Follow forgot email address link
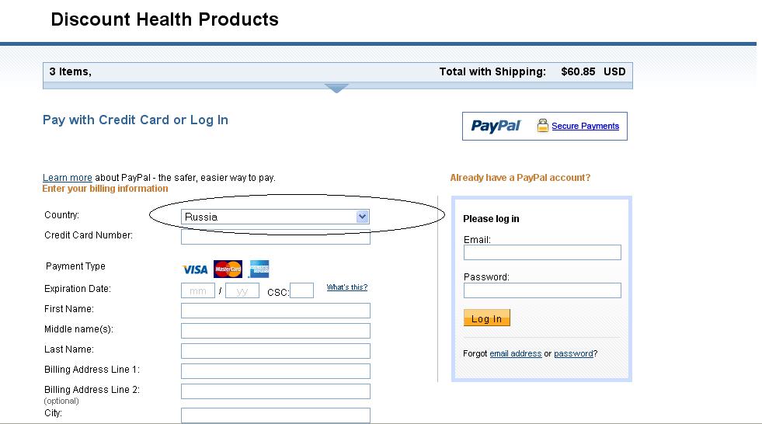The width and height of the screenshot is (762, 424). click(x=515, y=353)
